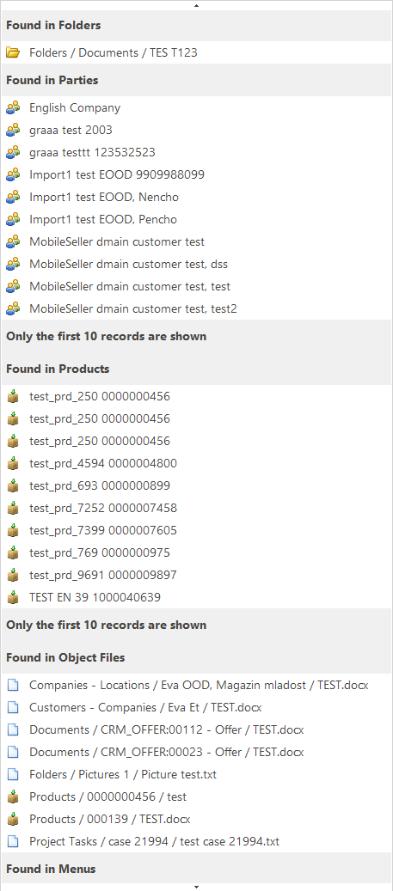Image resolution: width=393 pixels, height=891 pixels.
Task: Select MobileSeller dmain customer test, test2
Action: tap(196, 308)
